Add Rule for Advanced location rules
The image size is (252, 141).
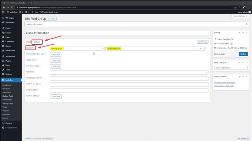pyautogui.click(x=56, y=55)
